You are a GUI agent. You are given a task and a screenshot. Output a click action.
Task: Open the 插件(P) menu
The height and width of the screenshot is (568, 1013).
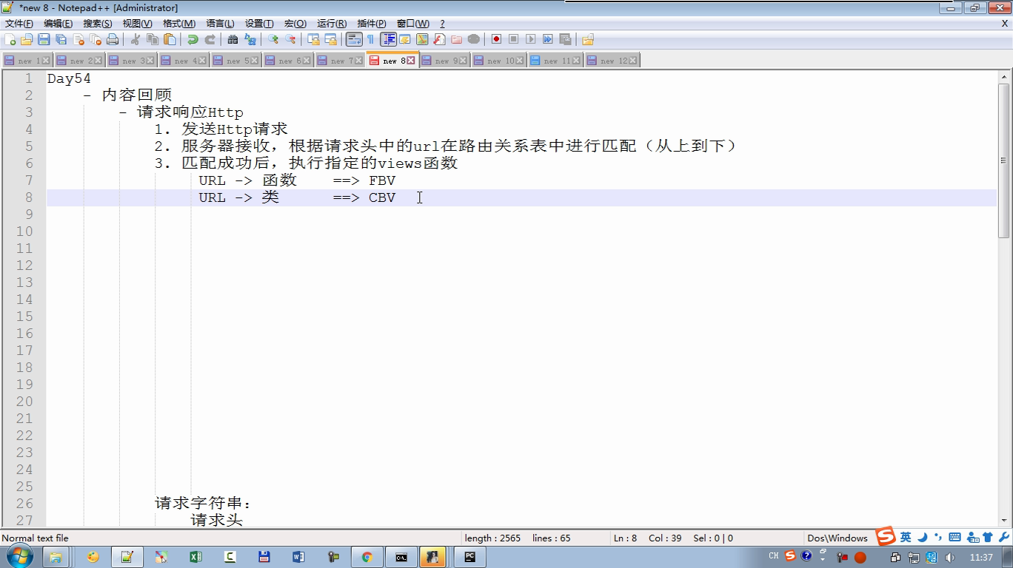point(372,24)
